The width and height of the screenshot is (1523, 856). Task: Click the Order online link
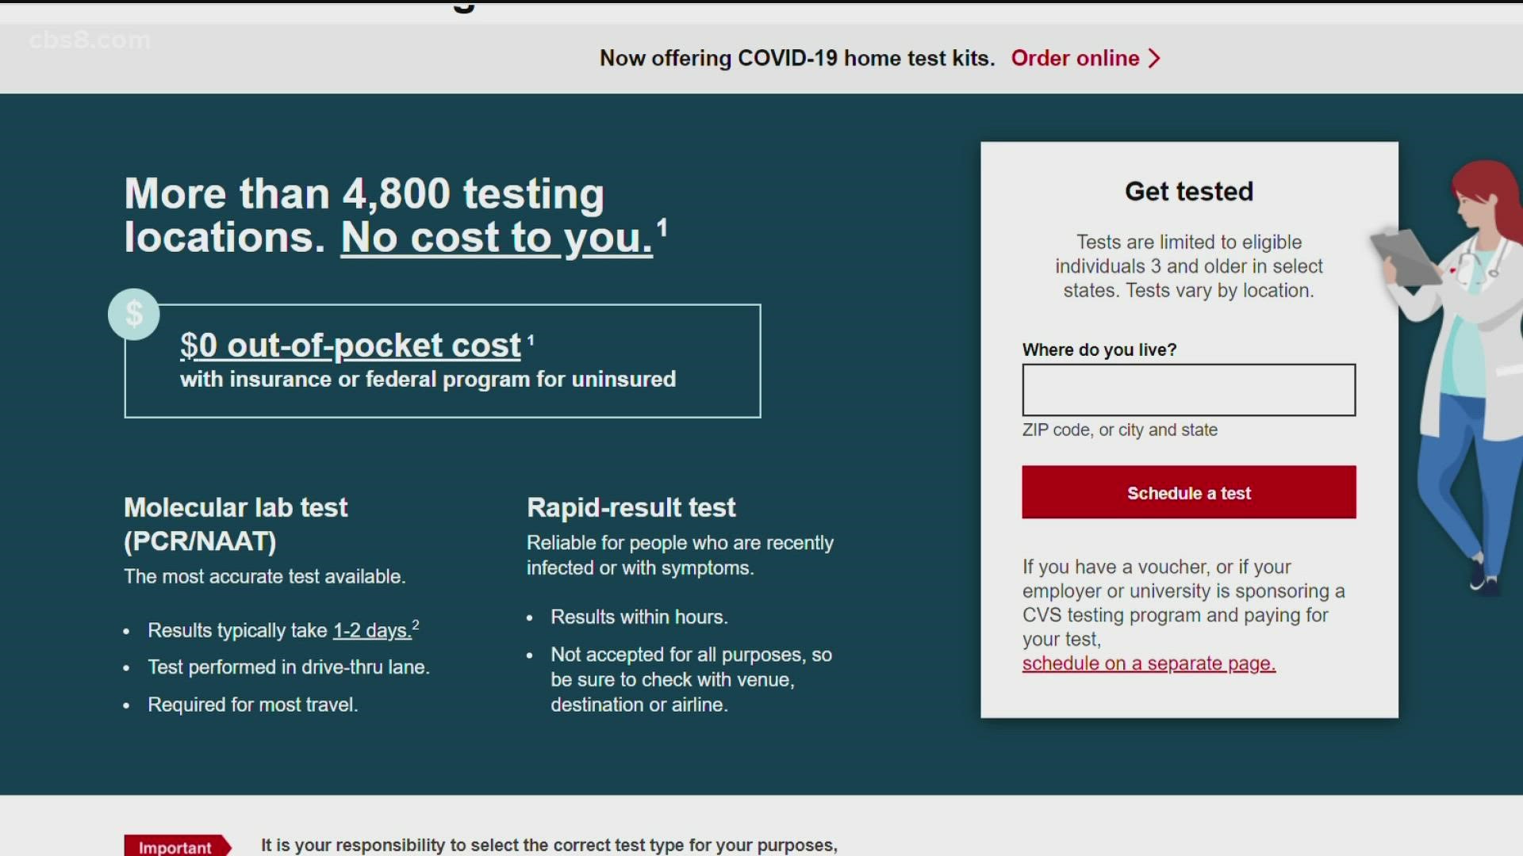(x=1075, y=58)
